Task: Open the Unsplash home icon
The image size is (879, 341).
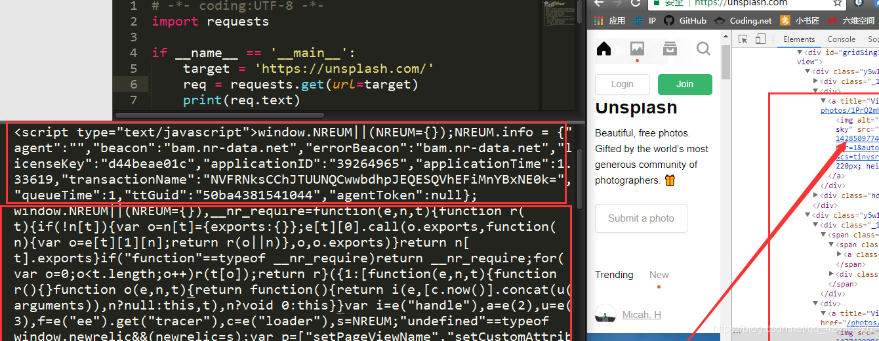Action: click(x=603, y=49)
